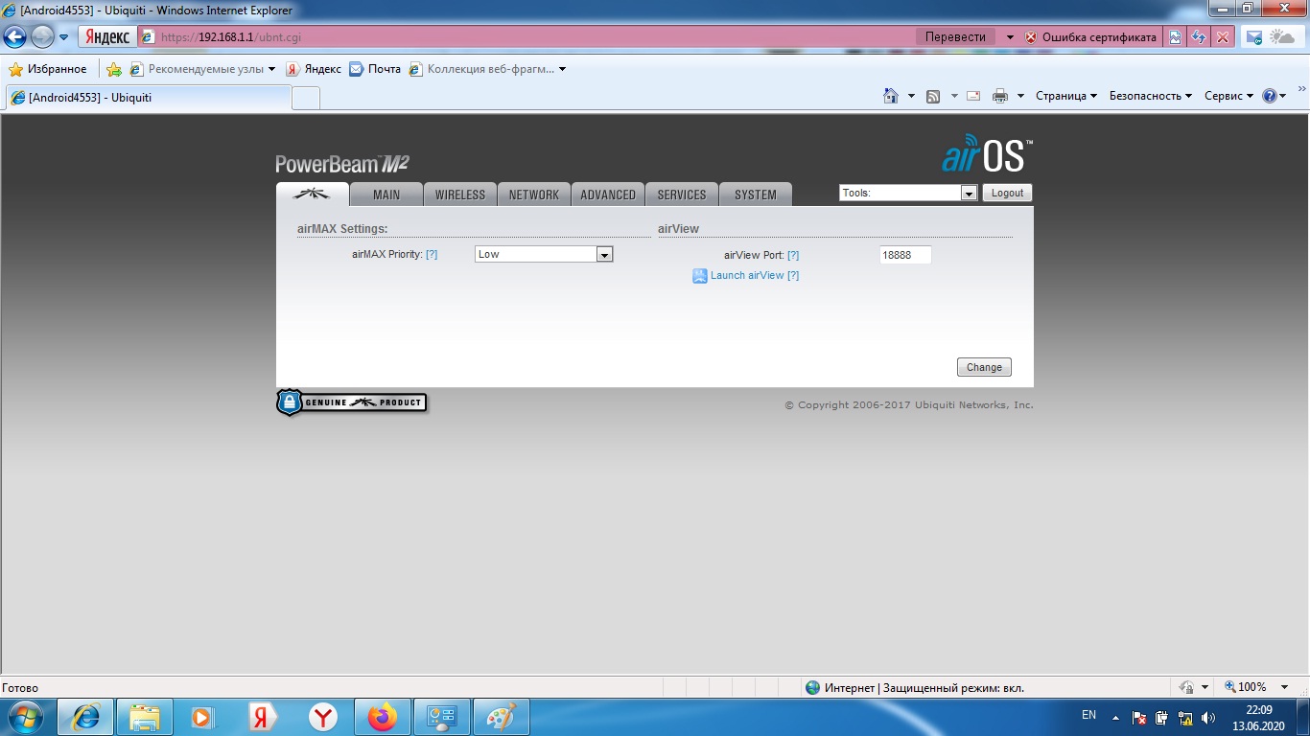Open the NETWORK tab
Screen dimensions: 1310x736
pyautogui.click(x=534, y=195)
